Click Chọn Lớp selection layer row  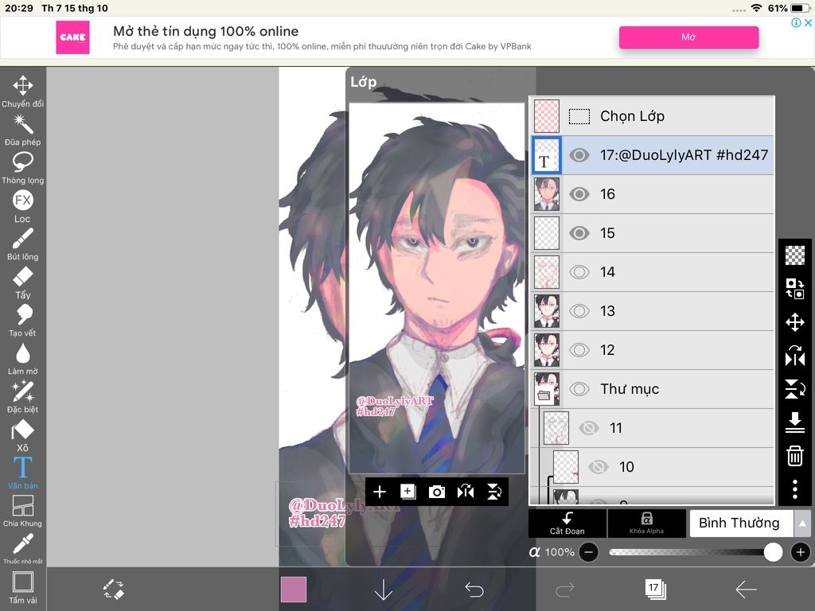[x=653, y=116]
